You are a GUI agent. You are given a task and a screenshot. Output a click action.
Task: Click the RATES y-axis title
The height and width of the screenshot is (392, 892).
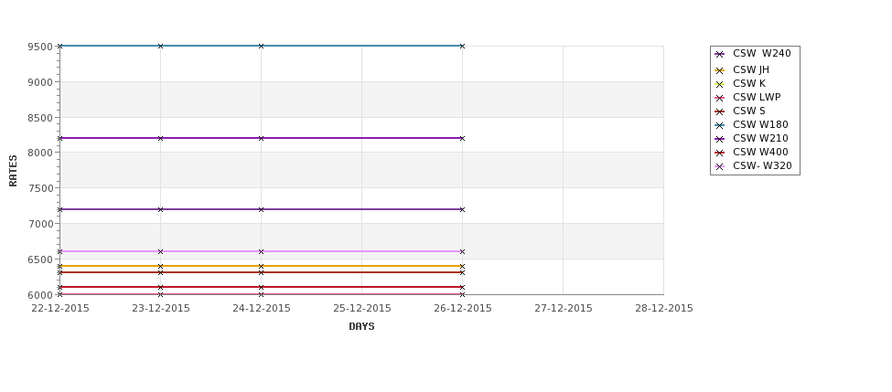[x=13, y=171]
